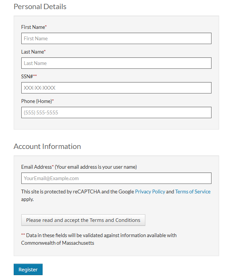Viewport: 229px width, 277px height.
Task: Open the Terms and Conditions button
Action: coord(83,220)
